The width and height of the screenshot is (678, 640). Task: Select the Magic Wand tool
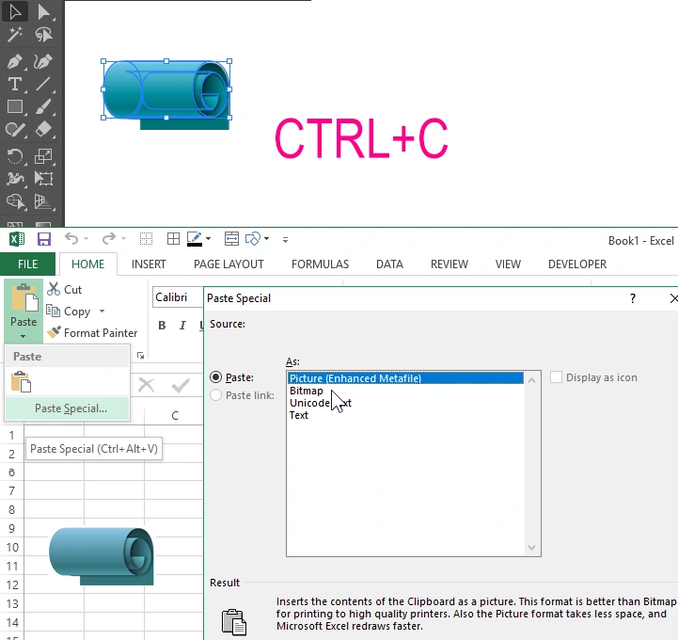click(x=15, y=35)
